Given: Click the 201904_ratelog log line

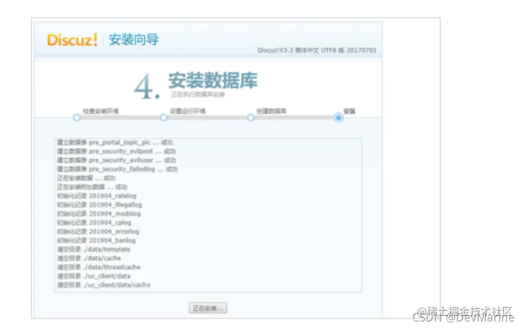Looking at the screenshot, I should click(x=97, y=196).
